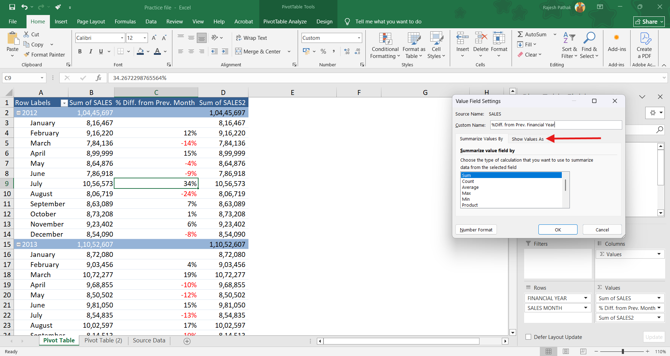Open the PivotTable Analyze ribbon tab
670x356 pixels.
point(285,22)
